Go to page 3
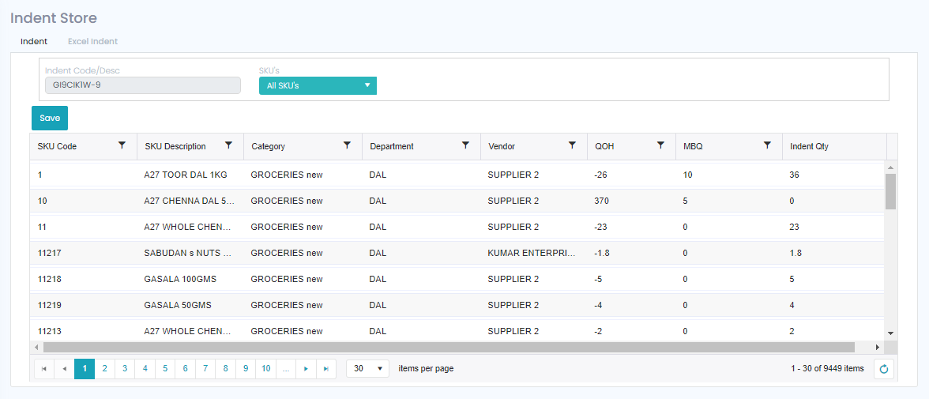The height and width of the screenshot is (399, 929). [125, 369]
